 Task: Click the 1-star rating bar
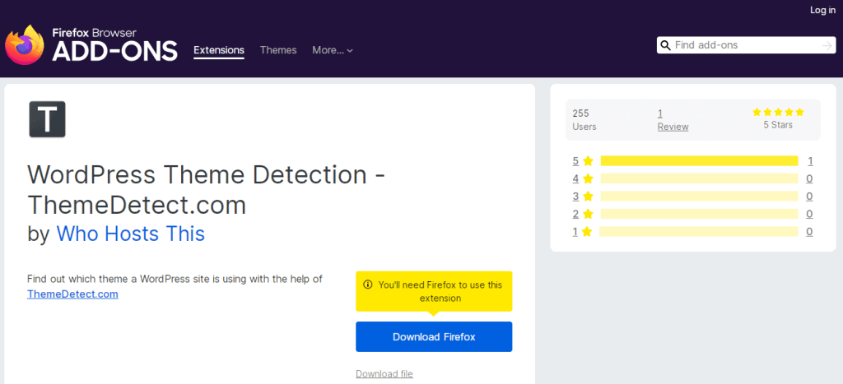pos(698,232)
